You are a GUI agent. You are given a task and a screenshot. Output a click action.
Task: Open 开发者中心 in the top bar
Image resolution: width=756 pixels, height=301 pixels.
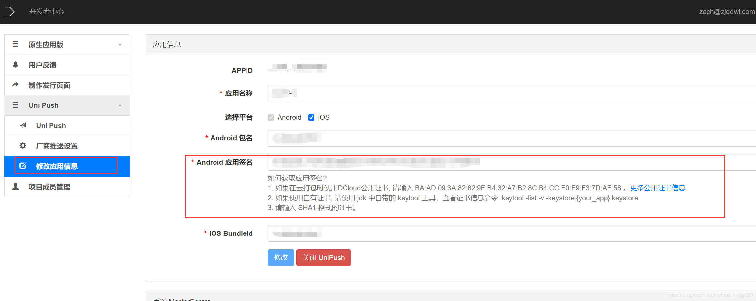pyautogui.click(x=47, y=12)
